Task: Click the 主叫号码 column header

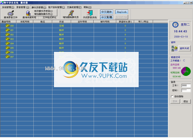Action: 82,22
